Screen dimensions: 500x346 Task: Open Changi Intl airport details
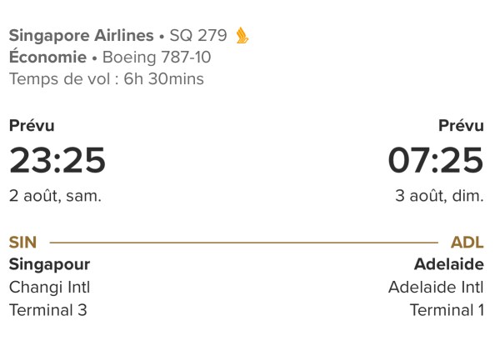pos(49,288)
